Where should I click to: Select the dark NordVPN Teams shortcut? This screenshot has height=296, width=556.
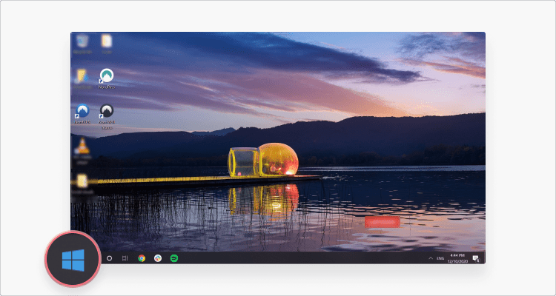[x=106, y=115]
